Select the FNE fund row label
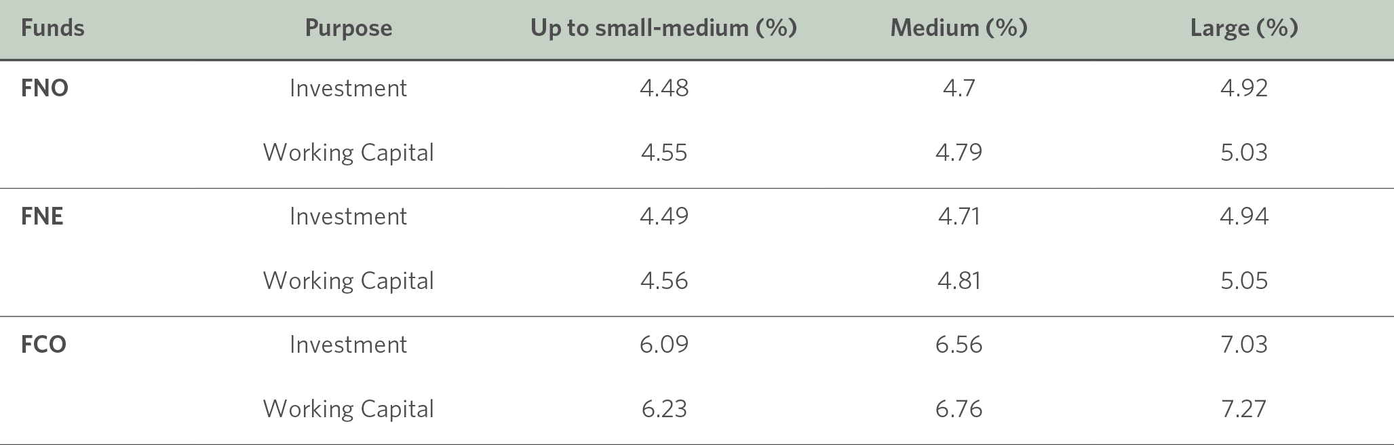1394x445 pixels. [42, 216]
